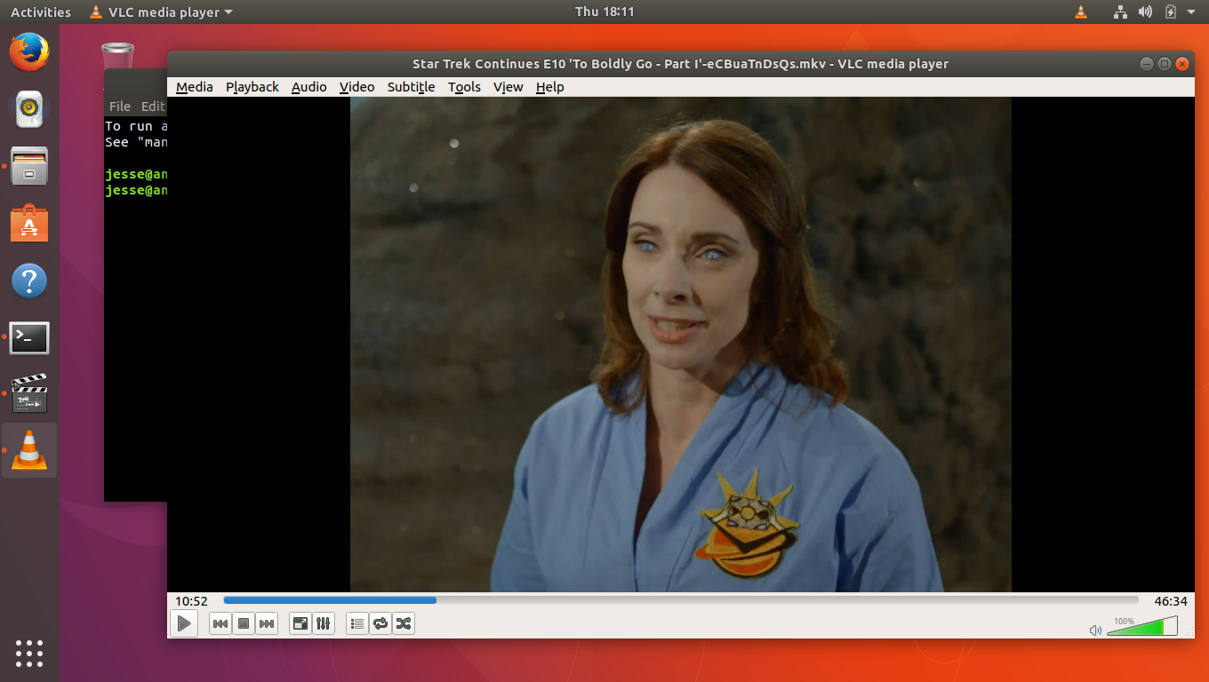Launch Firefox from the dock
1209x682 pixels.
click(x=29, y=52)
